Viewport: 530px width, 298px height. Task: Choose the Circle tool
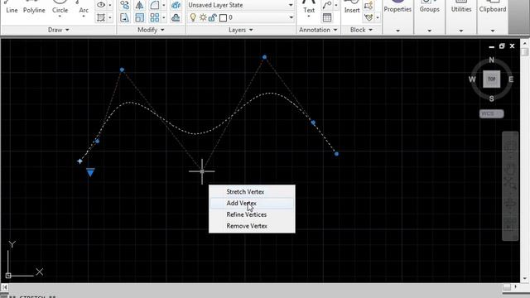pos(60,7)
